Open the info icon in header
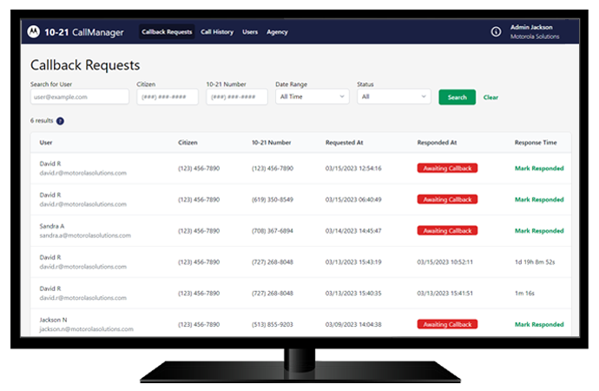This screenshot has width=599, height=391. tap(496, 32)
